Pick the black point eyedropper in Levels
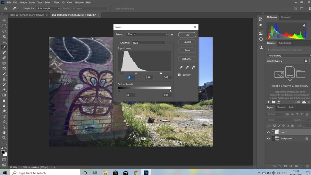The width and height of the screenshot is (311, 175). pos(181,67)
